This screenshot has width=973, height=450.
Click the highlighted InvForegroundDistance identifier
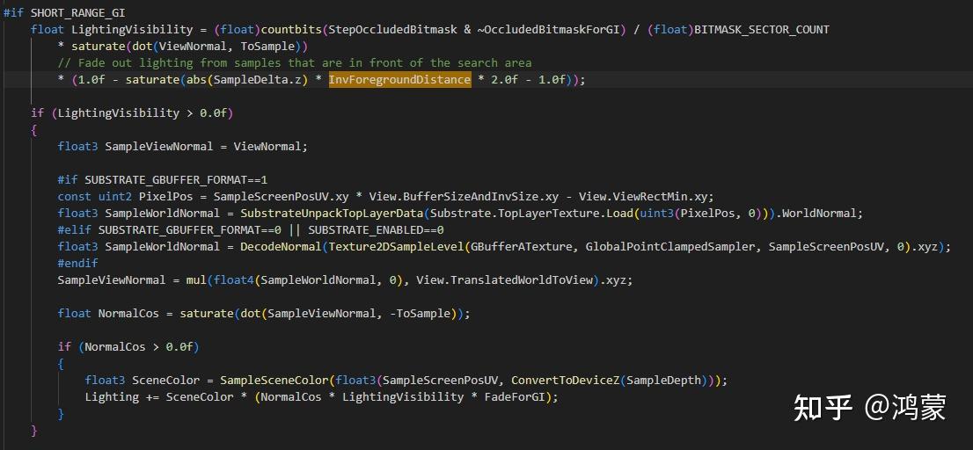coord(399,80)
